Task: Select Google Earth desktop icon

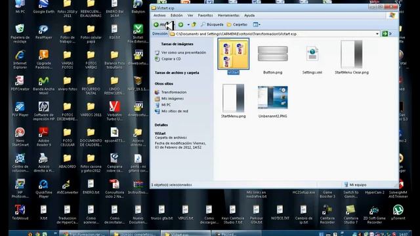Action: (44, 7)
